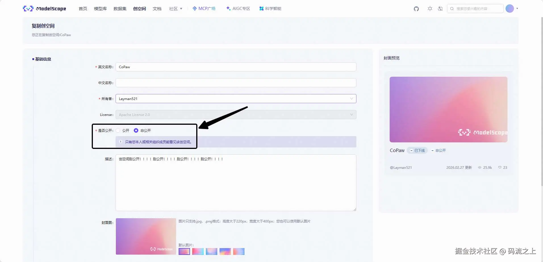
Task: Click the 图片只支持.jpg, .png格式 hint text
Action: pyautogui.click(x=244, y=221)
